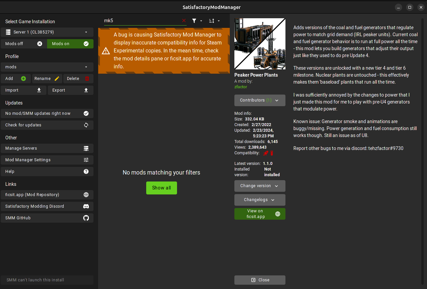Click the green plus Add icon
Viewport: 427px width, 289px height.
[24, 79]
